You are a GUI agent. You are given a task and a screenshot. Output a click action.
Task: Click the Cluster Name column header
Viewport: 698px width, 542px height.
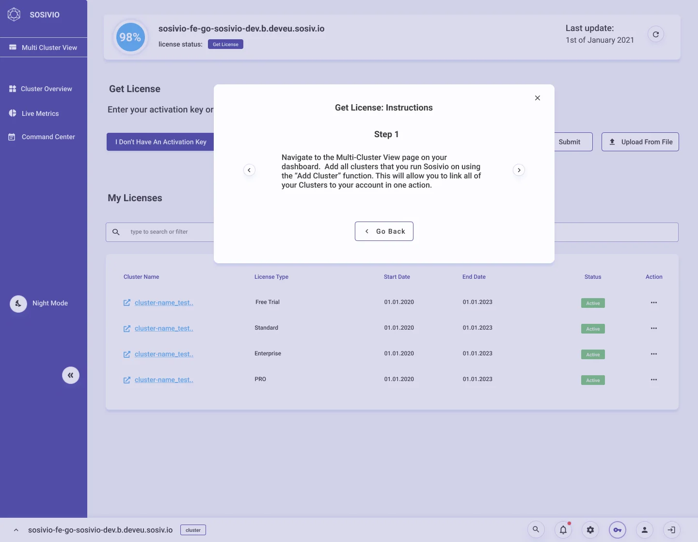pos(141,277)
